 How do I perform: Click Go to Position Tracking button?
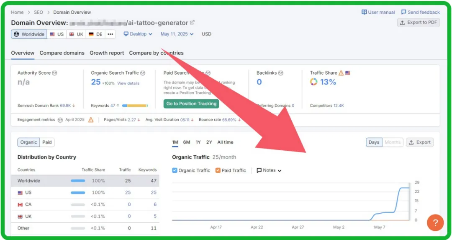(x=191, y=104)
